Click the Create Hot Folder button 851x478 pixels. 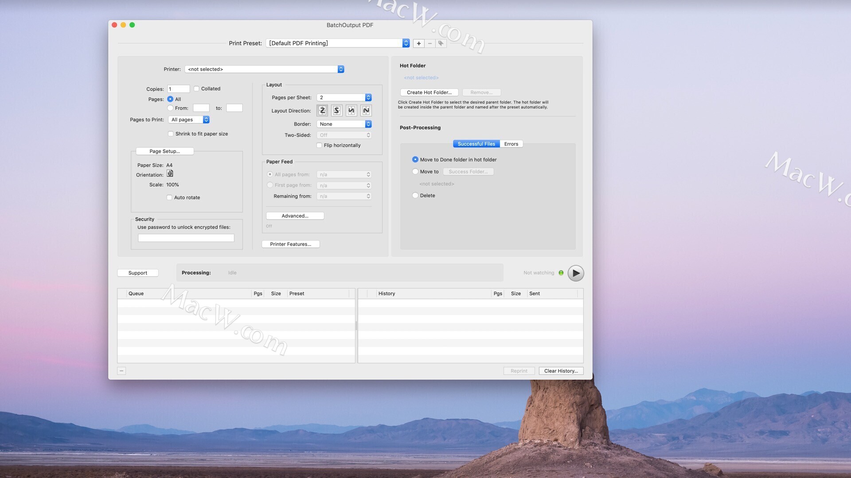pyautogui.click(x=429, y=93)
